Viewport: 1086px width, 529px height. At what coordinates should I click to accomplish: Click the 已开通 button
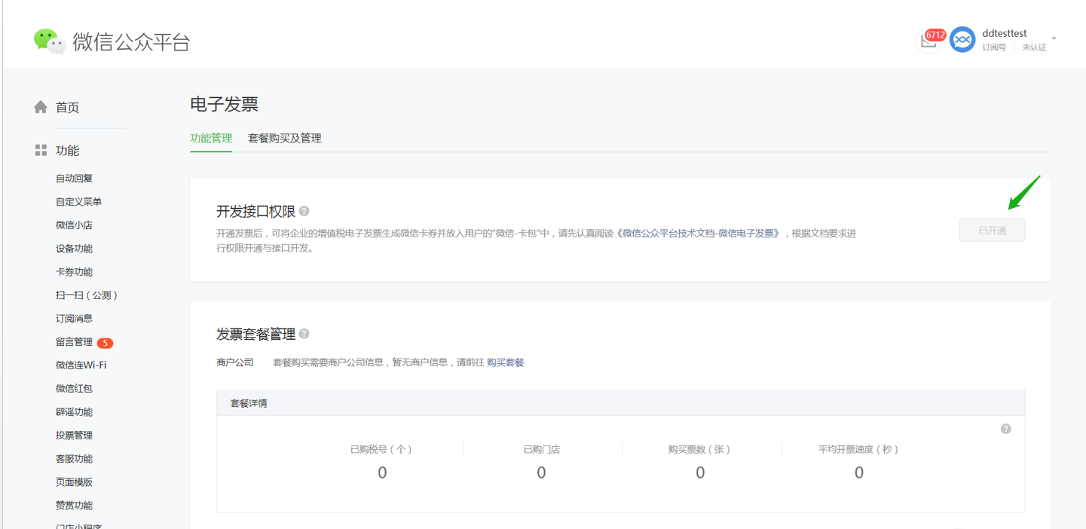pyautogui.click(x=992, y=231)
